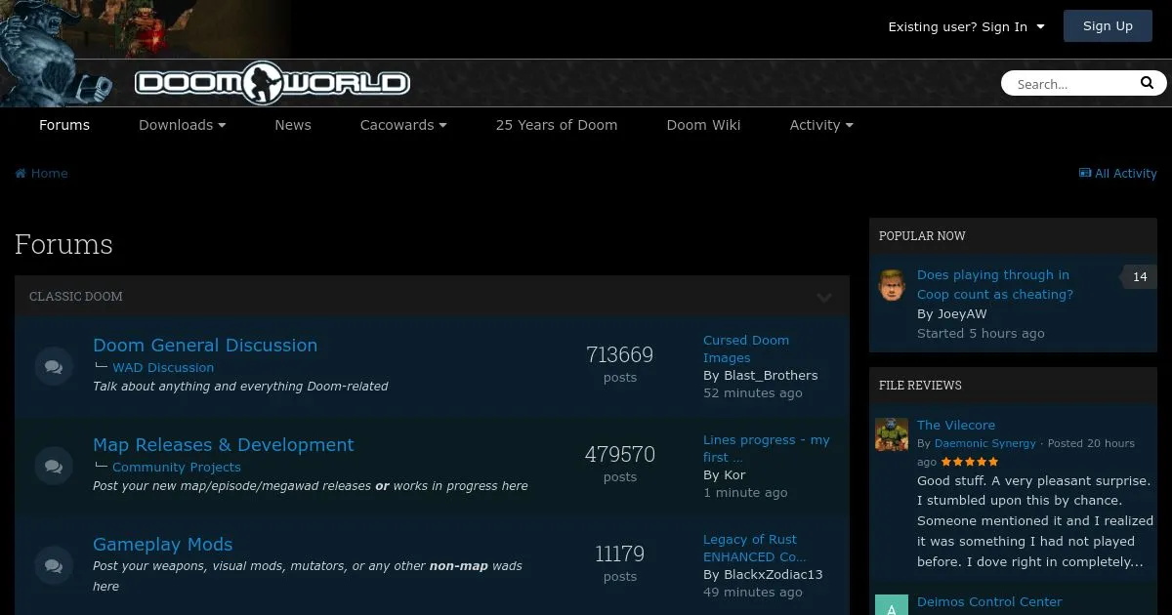Open the News menu item

[x=293, y=125]
